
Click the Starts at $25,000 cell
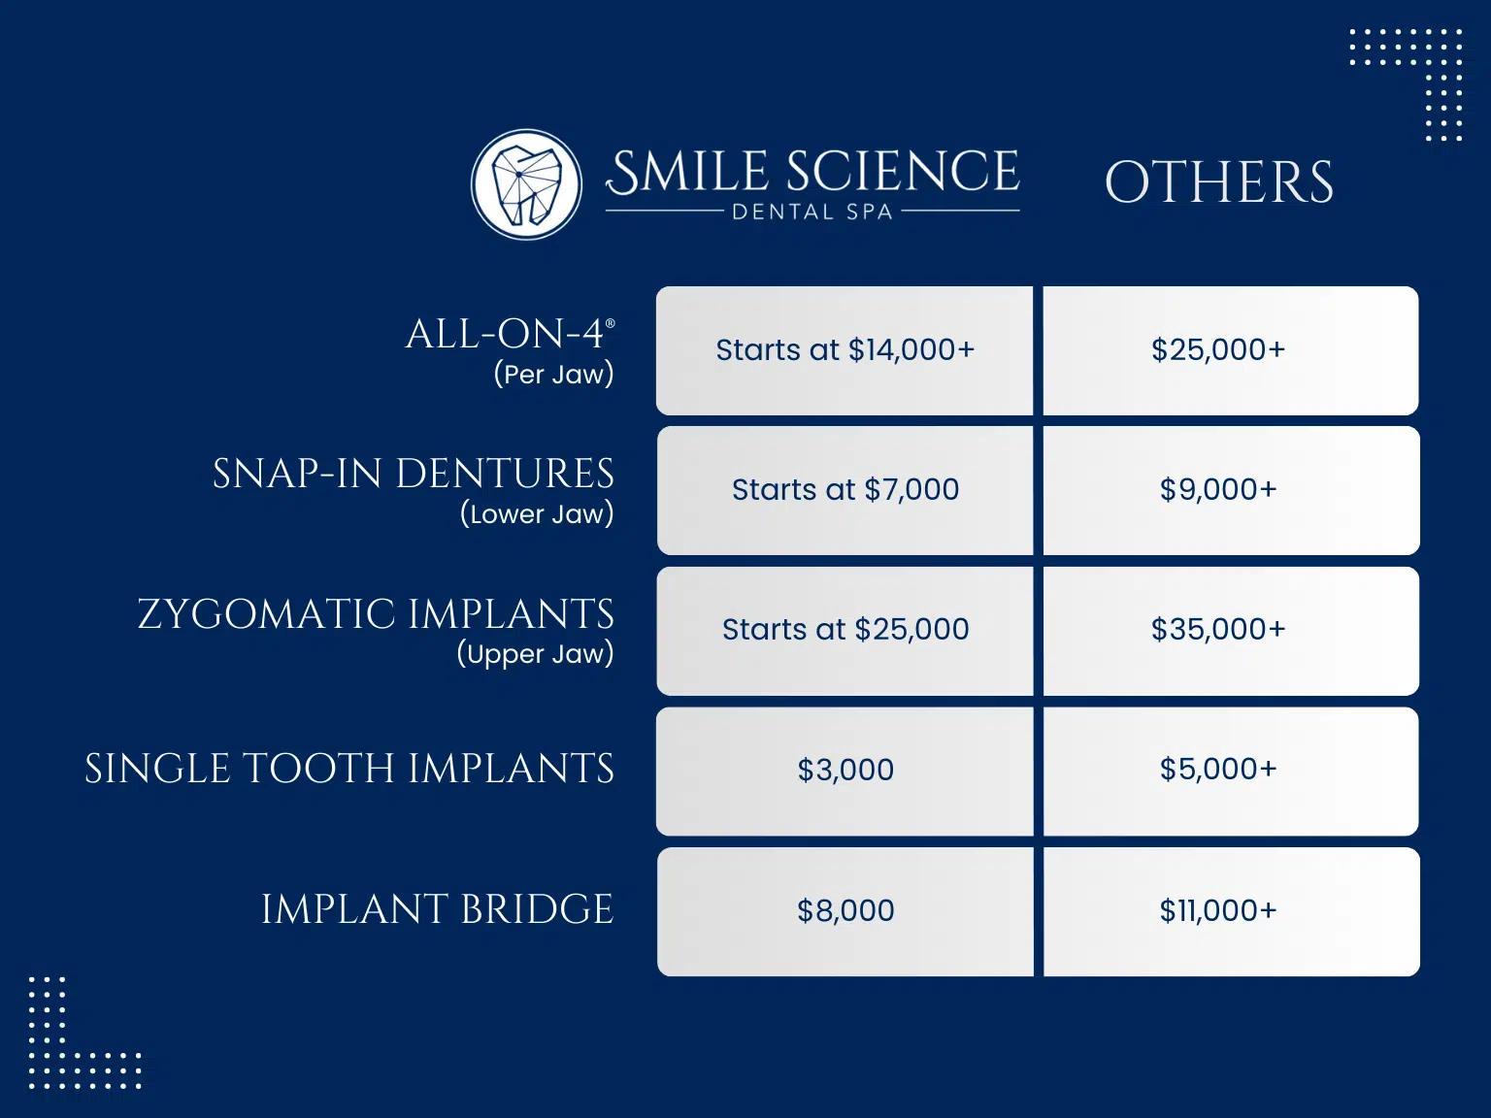[x=845, y=631]
